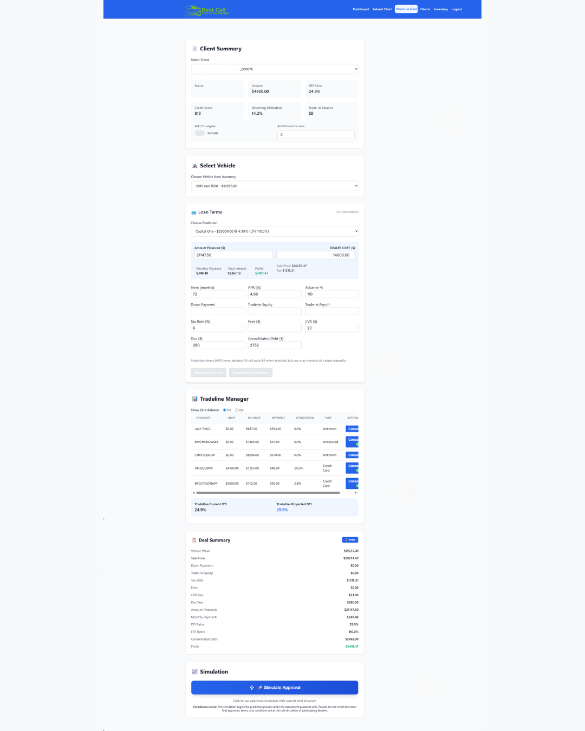Click the tradeline table horizontal scrollbar

tap(268, 493)
